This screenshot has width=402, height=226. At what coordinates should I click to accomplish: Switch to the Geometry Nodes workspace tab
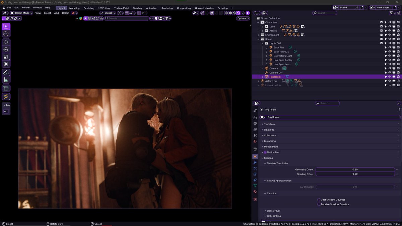coord(204,8)
